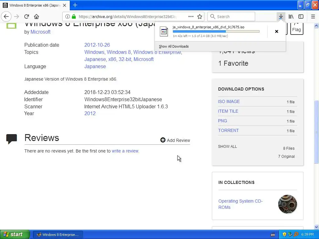
Task: Click the gears collection thumbnail
Action: coord(288,204)
